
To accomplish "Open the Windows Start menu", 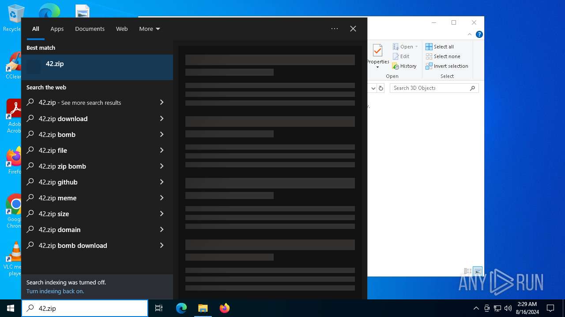I will (11, 308).
